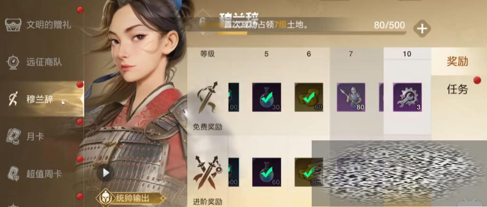
Task: Click the level 10 column header
Action: pos(407,54)
